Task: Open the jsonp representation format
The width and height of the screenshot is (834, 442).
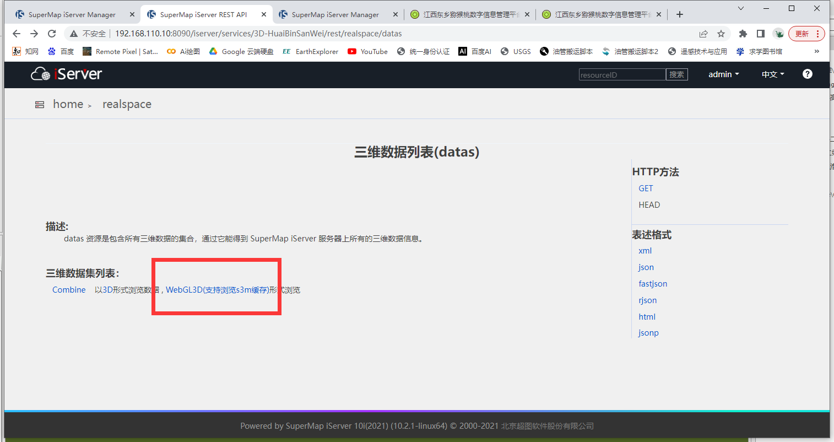Action: pos(648,333)
